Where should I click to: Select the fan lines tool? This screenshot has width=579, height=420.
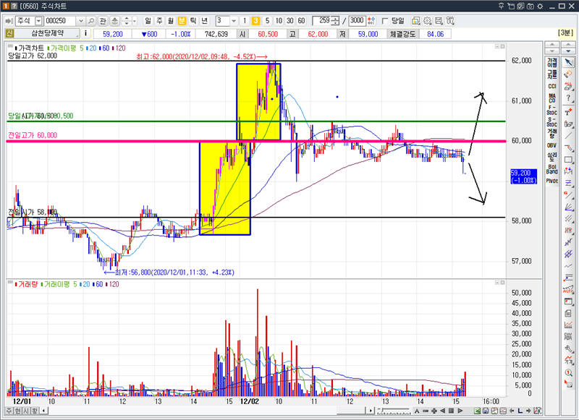(569, 207)
